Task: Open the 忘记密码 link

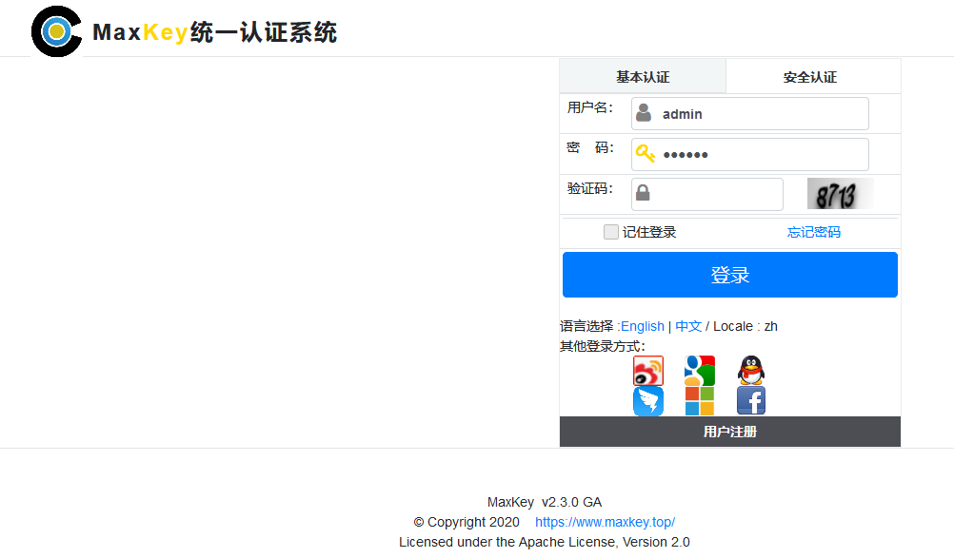Action: coord(814,231)
